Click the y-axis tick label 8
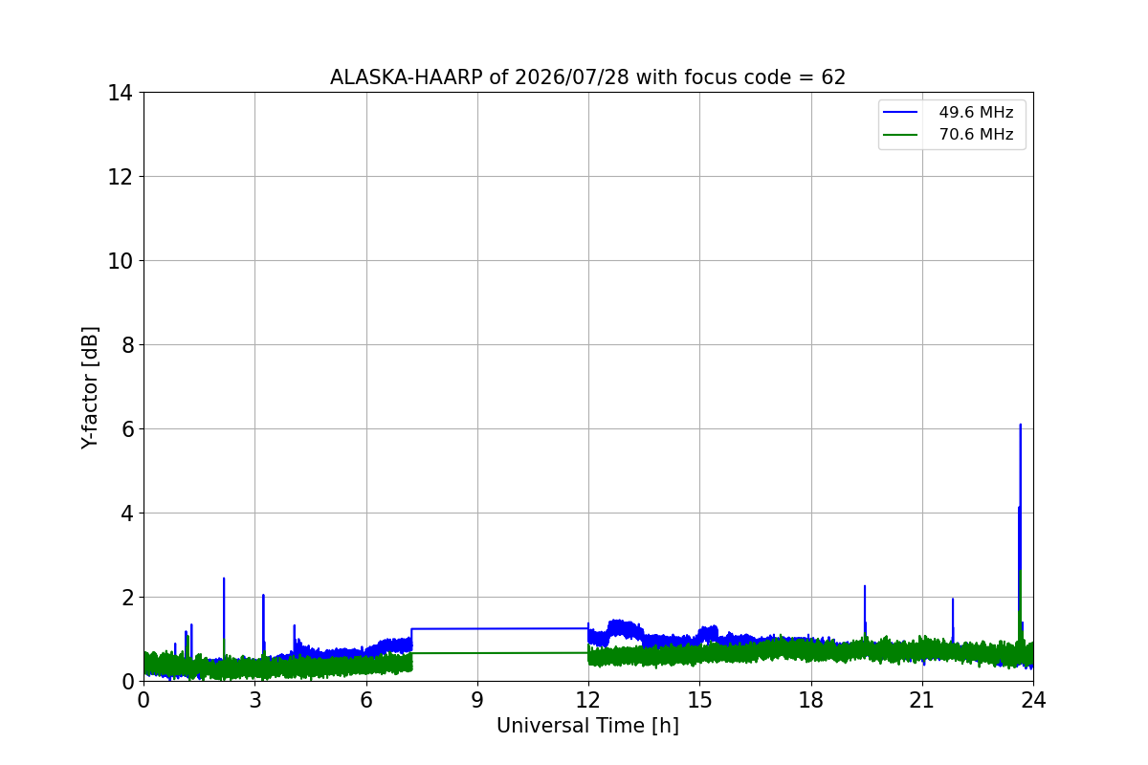 126,345
